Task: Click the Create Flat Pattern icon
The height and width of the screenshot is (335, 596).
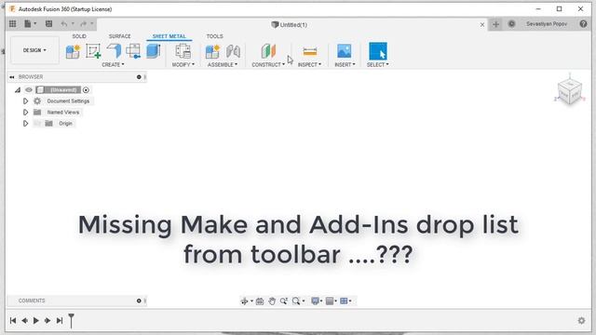Action: click(x=154, y=51)
